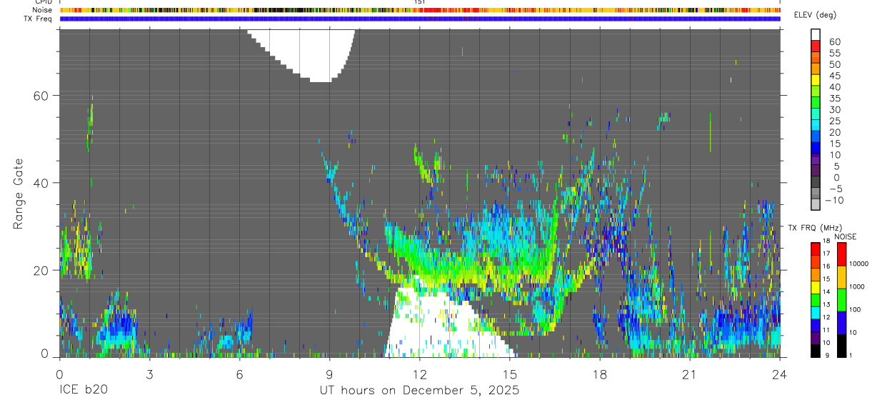The image size is (877, 405).
Task: Click the blue swatch in the NOISE color bar
Action: pyautogui.click(x=841, y=323)
